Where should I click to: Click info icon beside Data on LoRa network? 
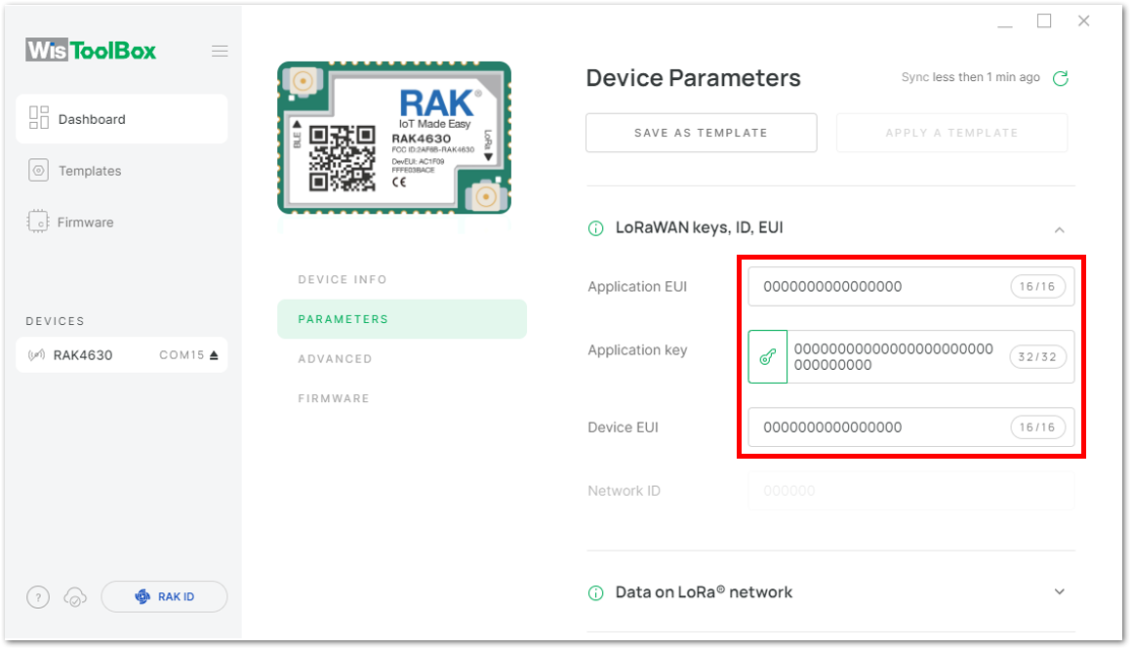point(596,592)
